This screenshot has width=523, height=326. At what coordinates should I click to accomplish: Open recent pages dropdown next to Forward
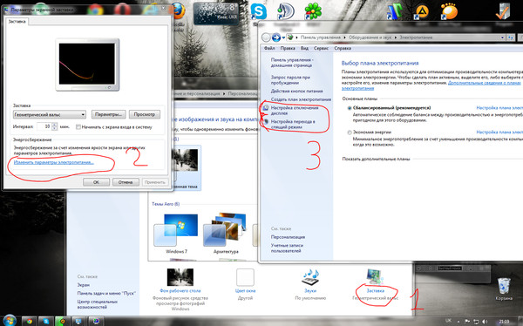(x=283, y=37)
